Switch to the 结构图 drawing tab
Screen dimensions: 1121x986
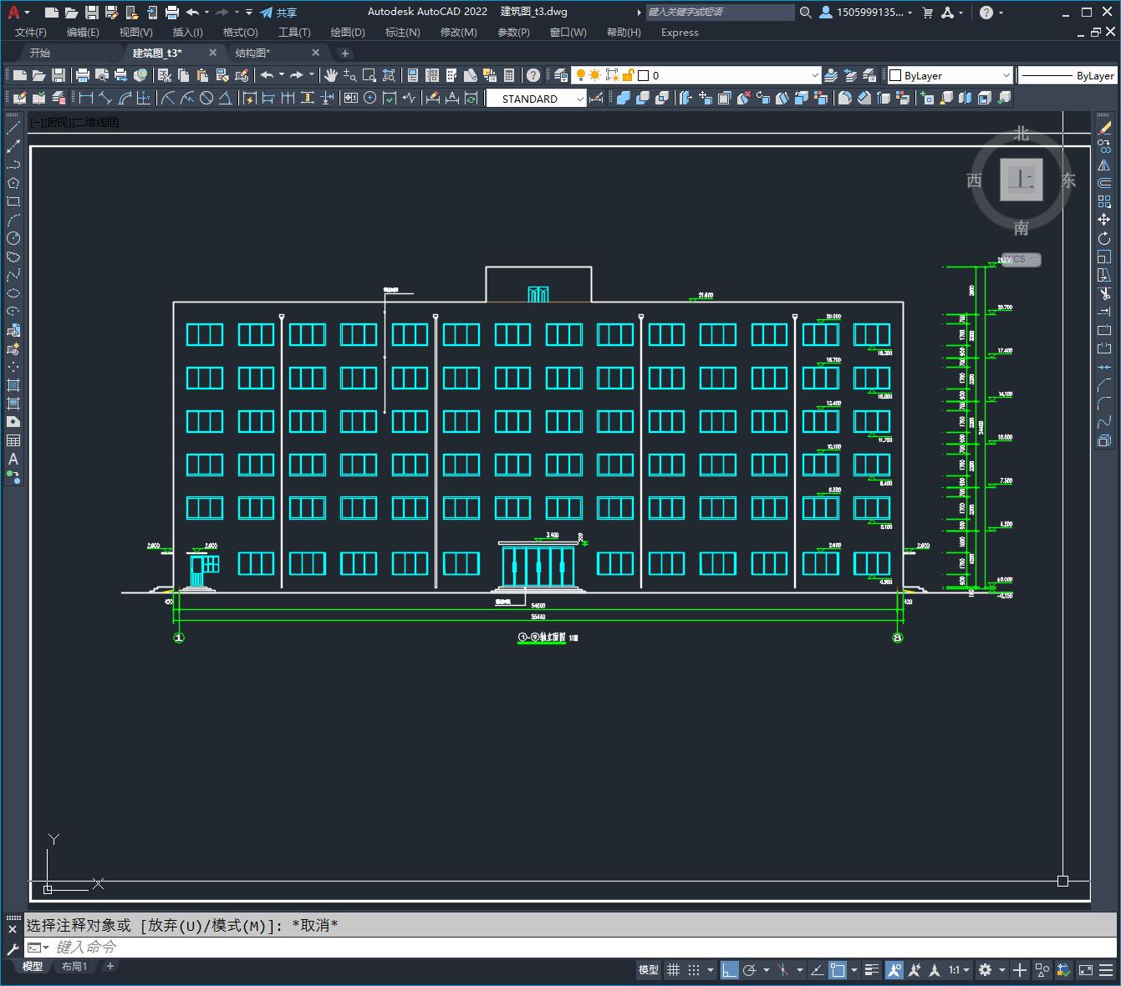(252, 53)
